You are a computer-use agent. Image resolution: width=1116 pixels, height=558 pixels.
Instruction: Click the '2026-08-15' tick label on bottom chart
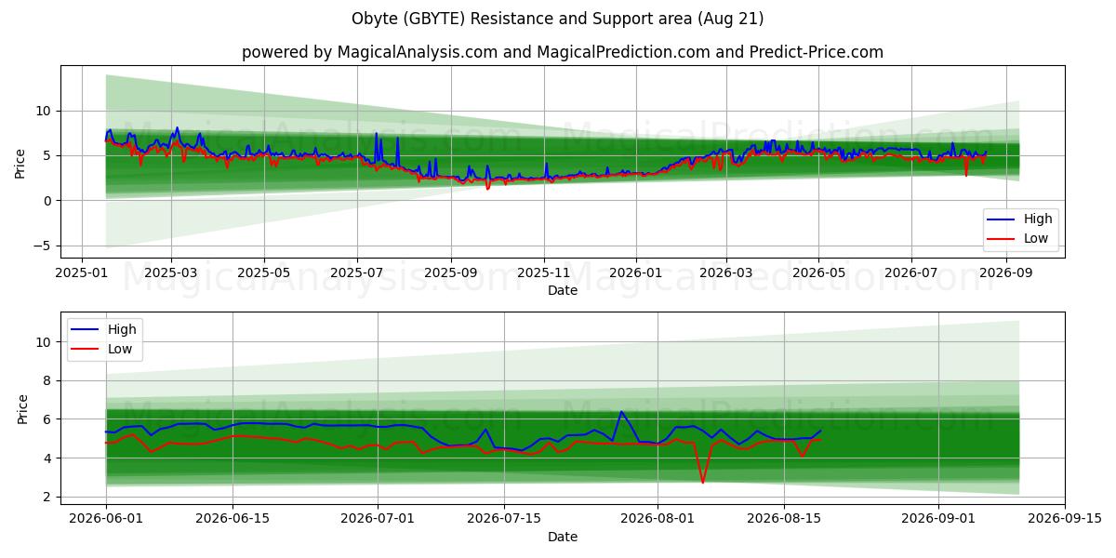(785, 520)
